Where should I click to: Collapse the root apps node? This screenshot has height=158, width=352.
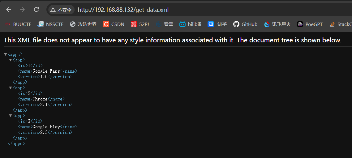6,54
